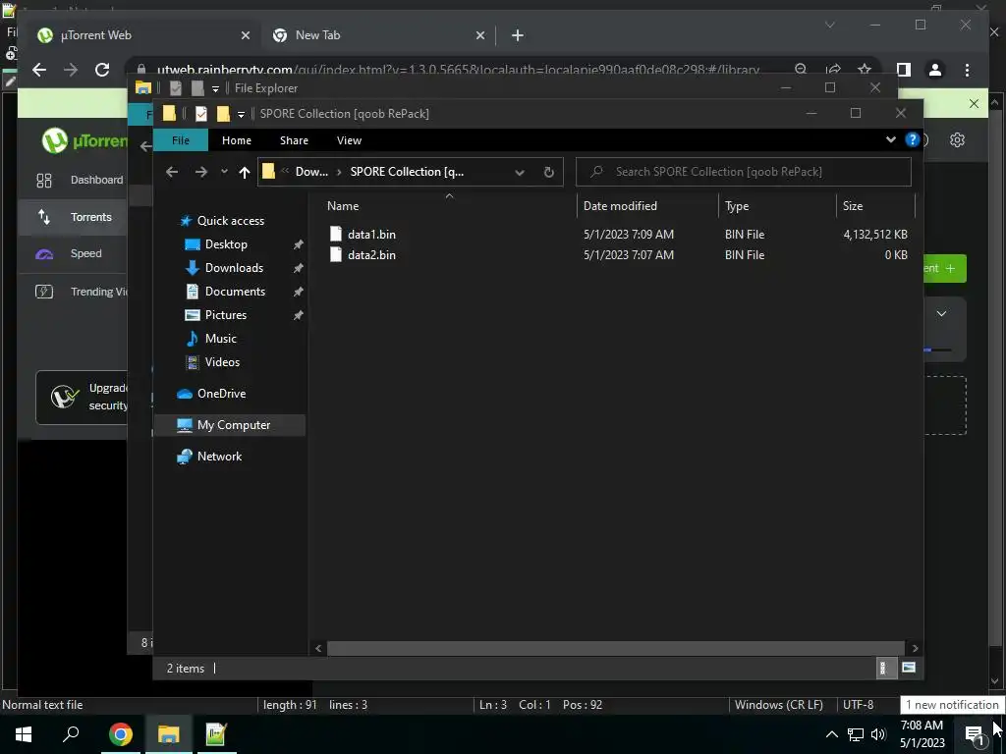The width and height of the screenshot is (1006, 754).
Task: Click the horizontal scrollbar of file list
Action: pos(615,648)
